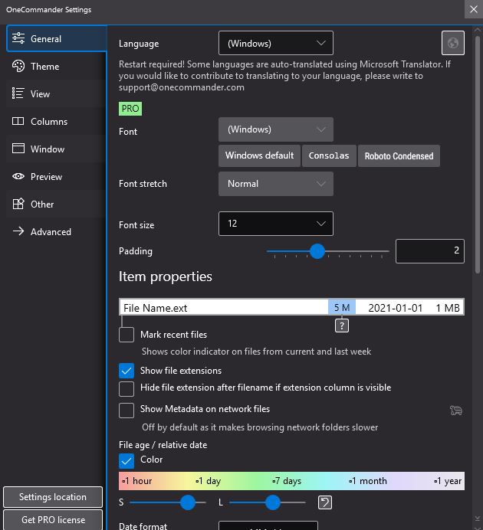Viewport: 483px width, 530px height.
Task: Click the 1 year marker on gradient
Action: (448, 481)
